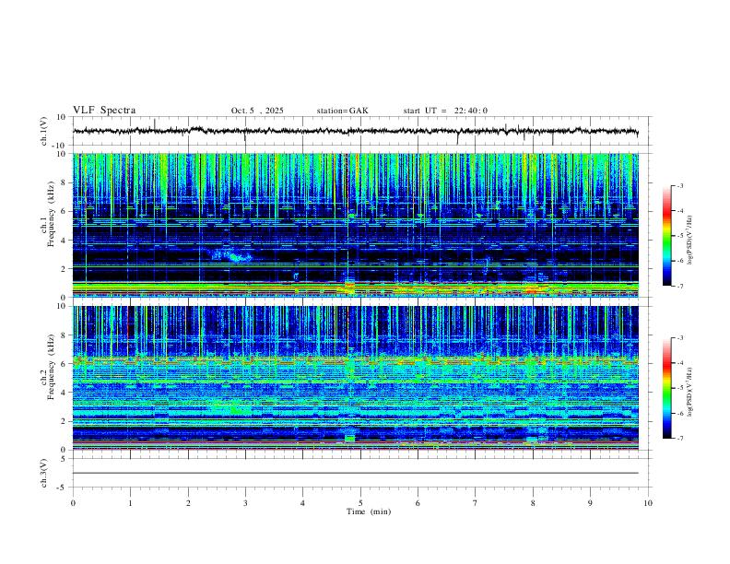The width and height of the screenshot is (730, 564).
Task: Click the "3" tick on the Time axis
Action: 245,503
